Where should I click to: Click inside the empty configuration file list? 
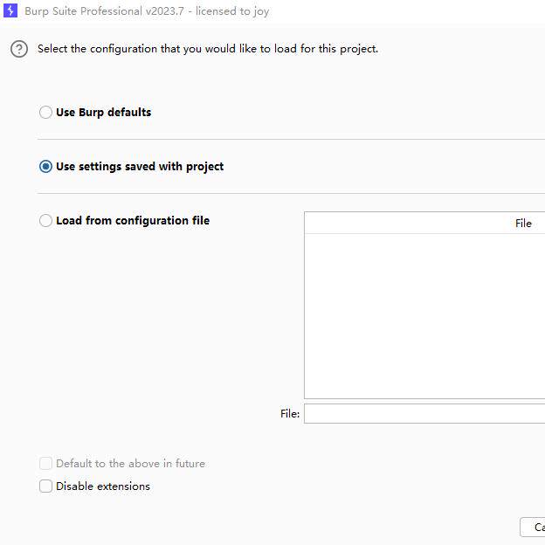click(424, 315)
